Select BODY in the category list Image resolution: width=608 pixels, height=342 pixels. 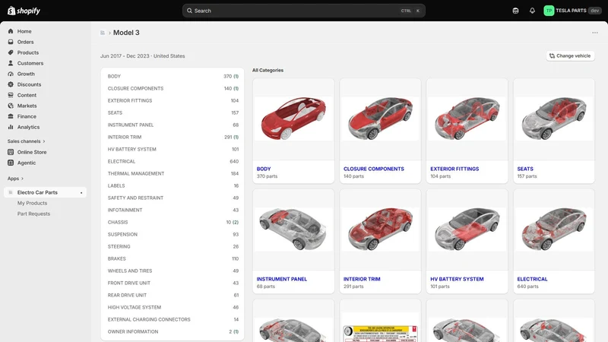173,77
